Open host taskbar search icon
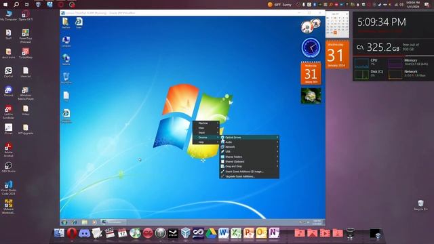 16,5
